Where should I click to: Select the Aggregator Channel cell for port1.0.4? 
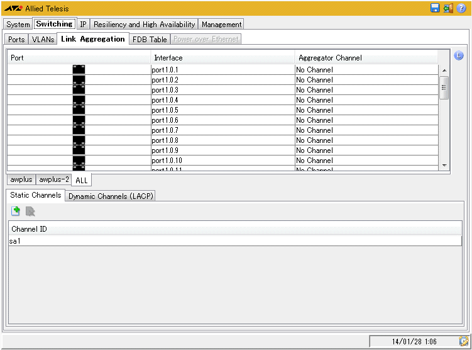pos(366,100)
